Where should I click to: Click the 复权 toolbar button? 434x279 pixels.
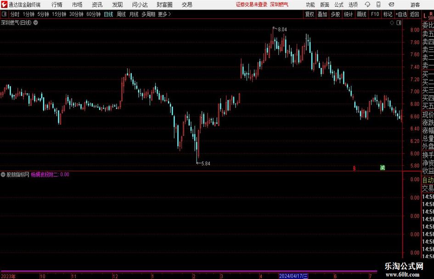[310, 14]
